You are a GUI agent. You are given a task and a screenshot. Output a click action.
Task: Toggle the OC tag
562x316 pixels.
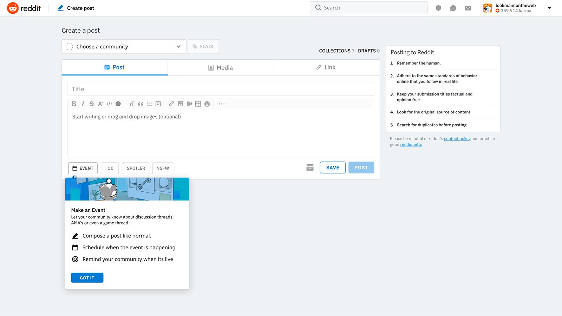pyautogui.click(x=110, y=168)
